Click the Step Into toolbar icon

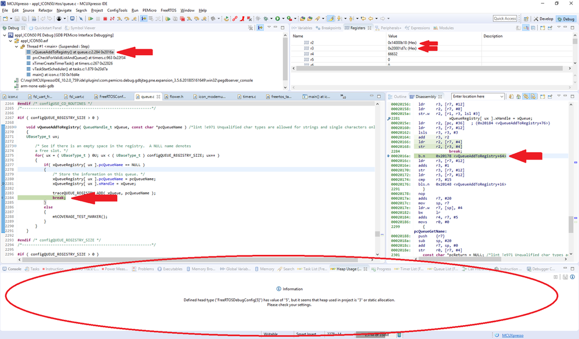[x=120, y=19]
